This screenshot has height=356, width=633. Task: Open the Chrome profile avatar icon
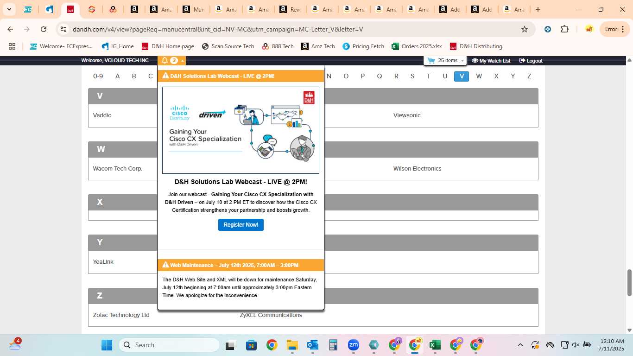(589, 29)
